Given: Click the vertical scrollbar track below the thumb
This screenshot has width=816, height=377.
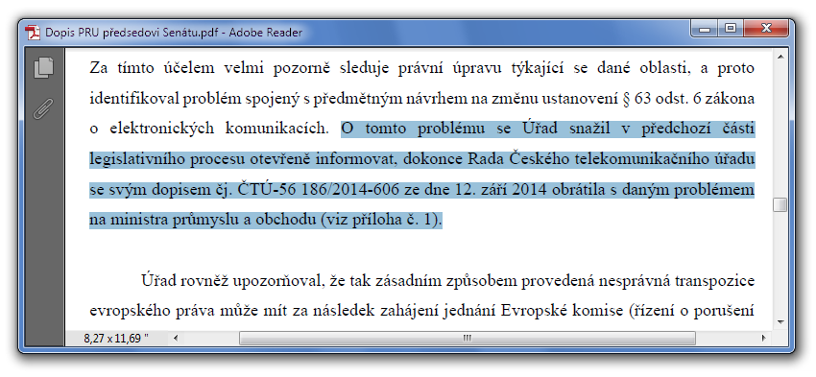Looking at the screenshot, I should tap(780, 264).
